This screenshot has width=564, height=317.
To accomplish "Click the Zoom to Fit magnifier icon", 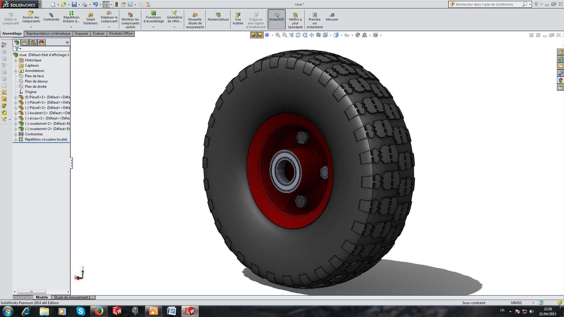I will [278, 35].
